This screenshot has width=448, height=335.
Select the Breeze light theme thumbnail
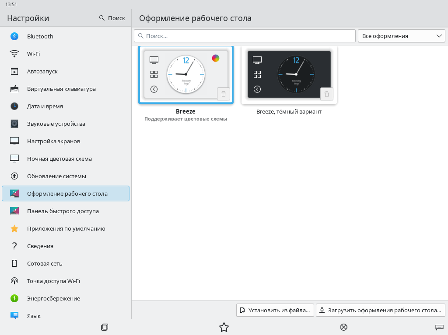pos(186,75)
